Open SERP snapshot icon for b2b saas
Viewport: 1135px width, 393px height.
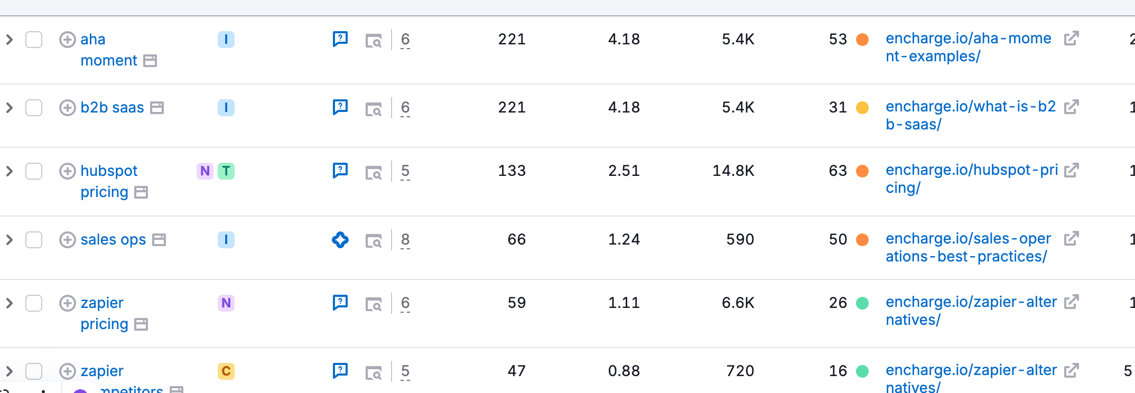[x=374, y=109]
